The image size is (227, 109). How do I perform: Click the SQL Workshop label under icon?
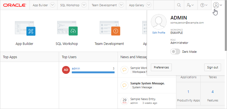[67, 44]
